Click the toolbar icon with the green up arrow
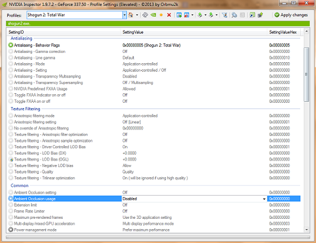 coord(260,15)
